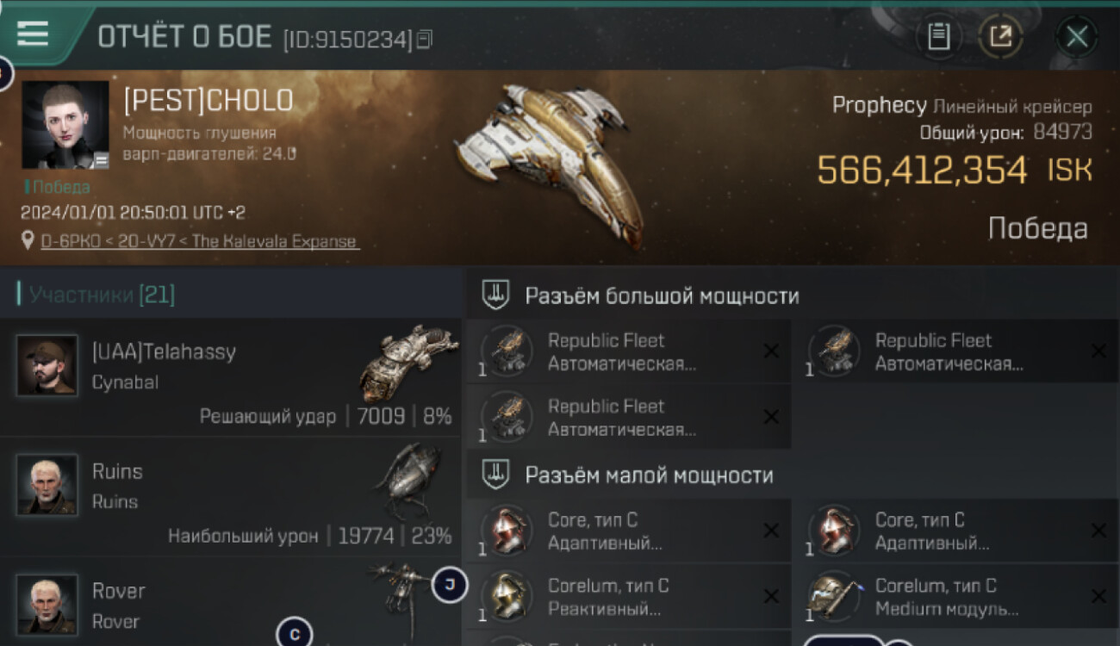Select the Cynabal ship icon
The width and height of the screenshot is (1120, 646).
coord(408,363)
